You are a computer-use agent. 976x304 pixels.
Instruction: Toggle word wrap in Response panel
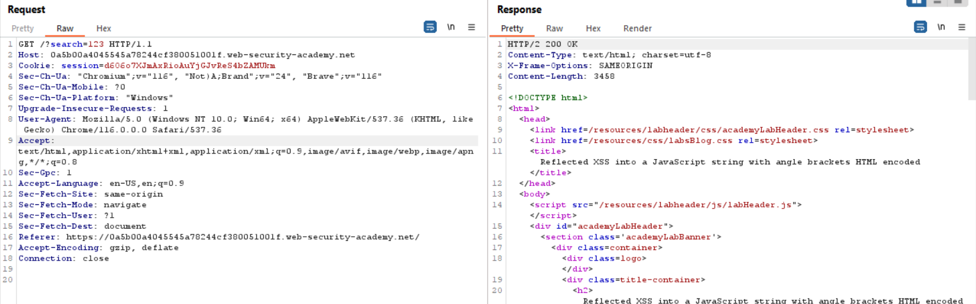[920, 27]
